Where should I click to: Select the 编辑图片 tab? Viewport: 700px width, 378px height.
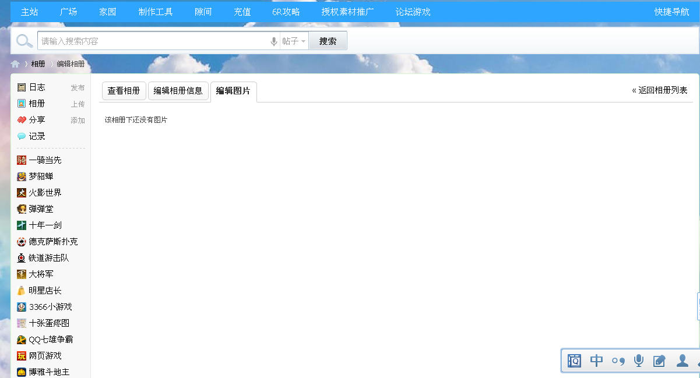point(233,91)
